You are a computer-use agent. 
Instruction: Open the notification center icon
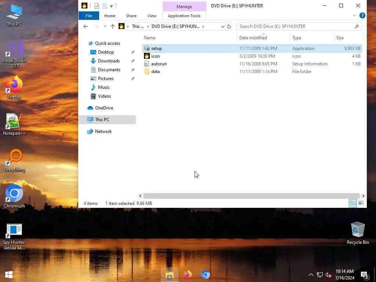pos(365,275)
